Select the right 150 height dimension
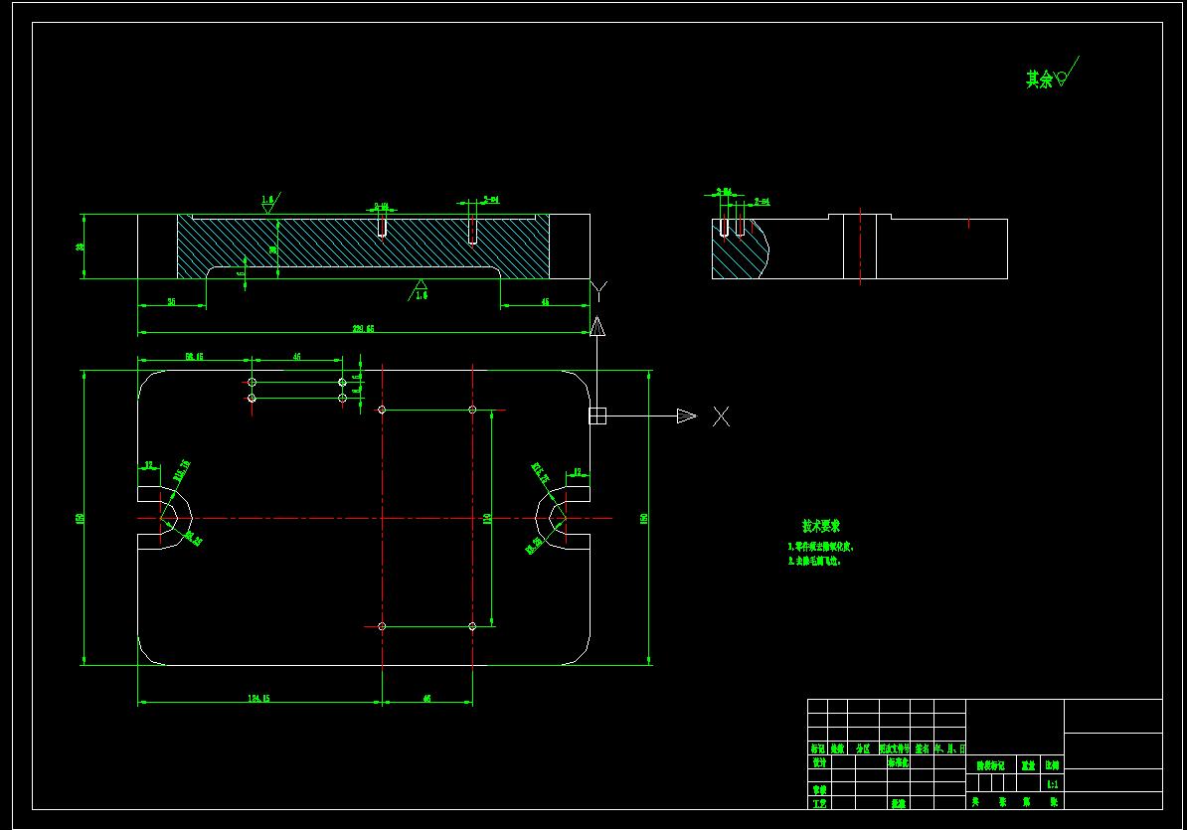This screenshot has height=830, width=1187. pos(643,518)
